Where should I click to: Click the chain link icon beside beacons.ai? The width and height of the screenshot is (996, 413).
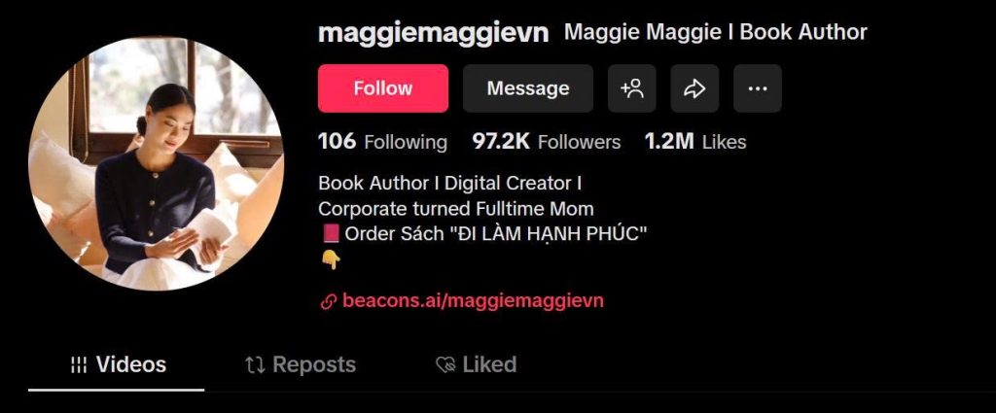328,301
